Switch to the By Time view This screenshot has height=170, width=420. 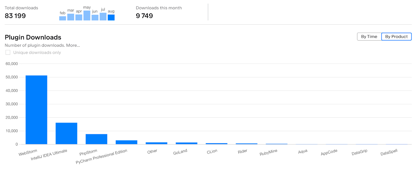[369, 37]
